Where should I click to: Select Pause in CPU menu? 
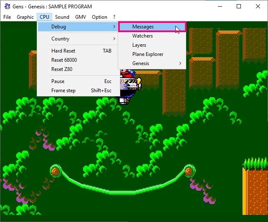pos(78,81)
